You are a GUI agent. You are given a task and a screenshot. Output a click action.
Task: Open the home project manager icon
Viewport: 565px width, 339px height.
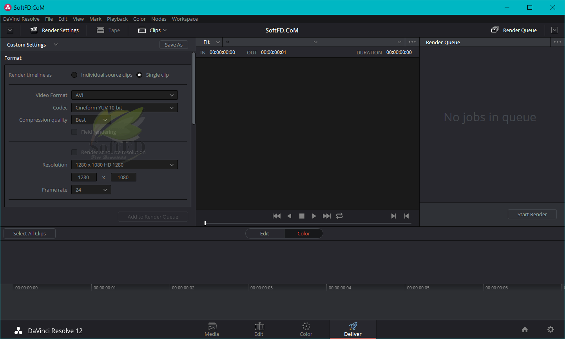click(x=525, y=330)
